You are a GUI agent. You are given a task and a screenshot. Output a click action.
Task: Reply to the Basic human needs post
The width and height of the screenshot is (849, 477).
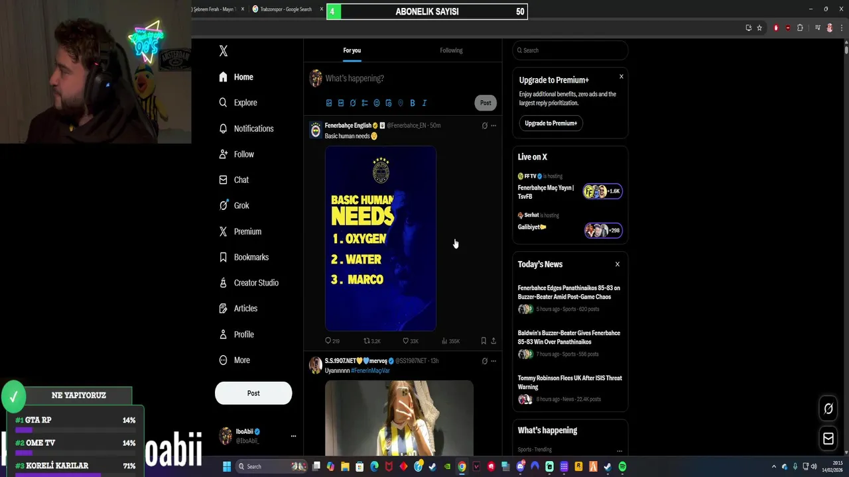[x=332, y=341]
